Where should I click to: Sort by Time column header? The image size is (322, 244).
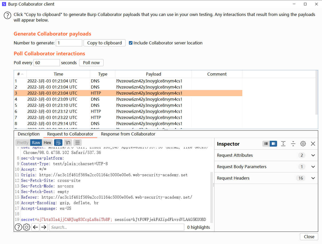58,74
